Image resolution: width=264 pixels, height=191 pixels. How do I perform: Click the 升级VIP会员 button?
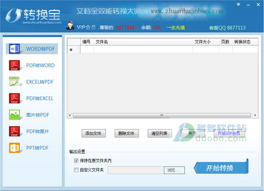(229, 133)
